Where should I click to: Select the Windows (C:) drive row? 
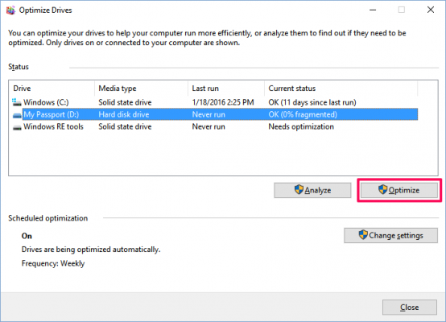215,102
